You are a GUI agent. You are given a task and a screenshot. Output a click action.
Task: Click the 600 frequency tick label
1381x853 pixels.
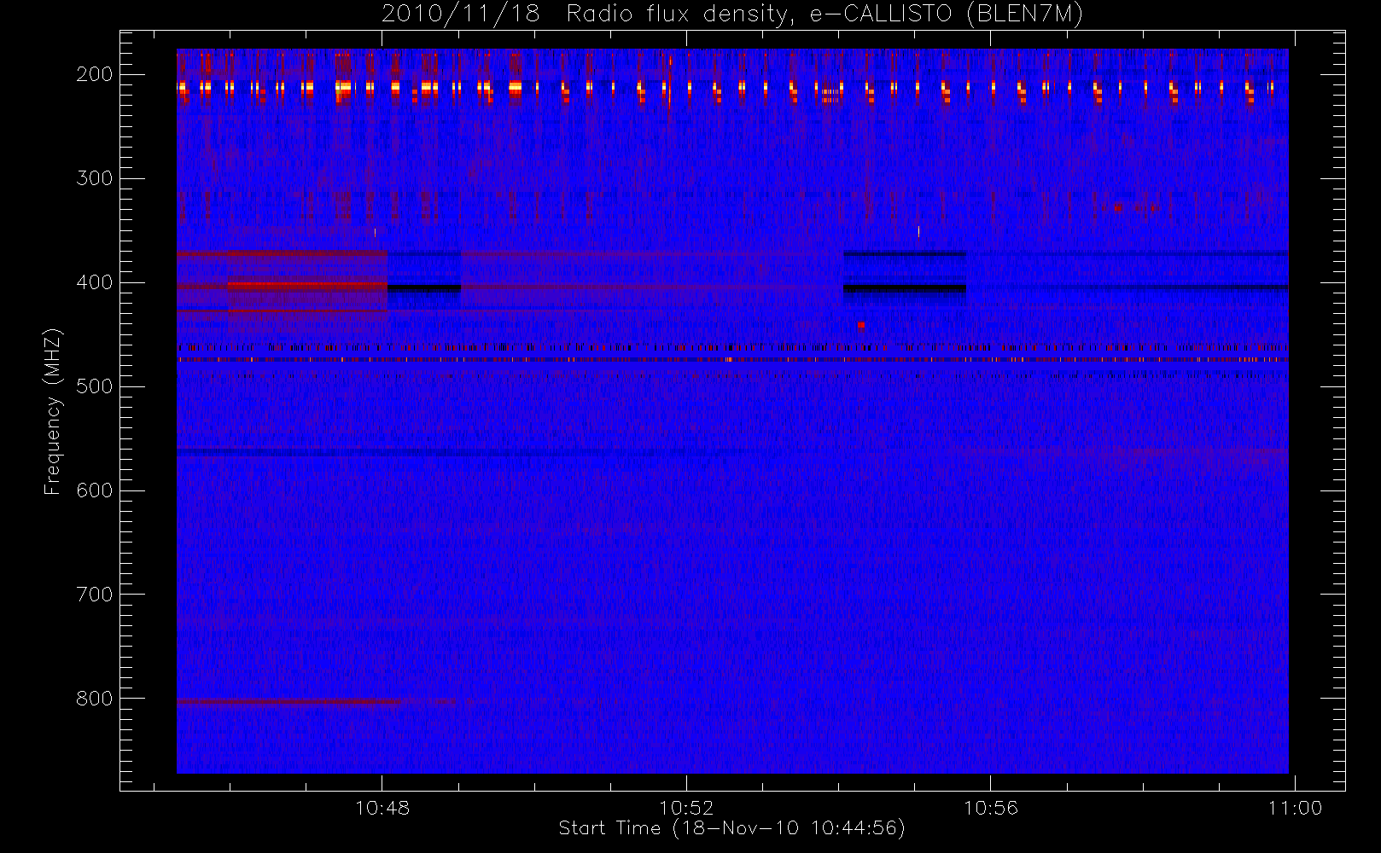(x=95, y=490)
